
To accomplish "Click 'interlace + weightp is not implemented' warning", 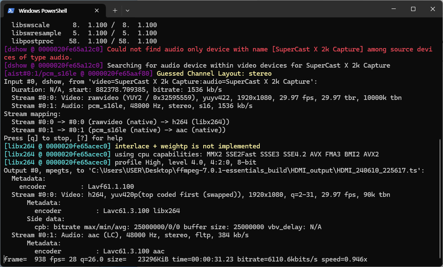I will pos(187,146).
